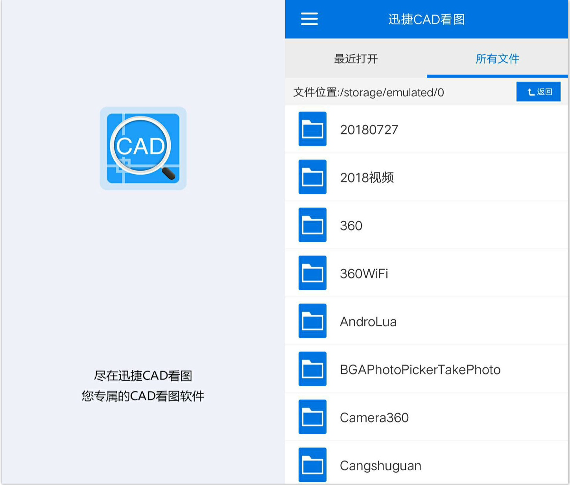Open the 360WiFi folder icon

pyautogui.click(x=312, y=273)
